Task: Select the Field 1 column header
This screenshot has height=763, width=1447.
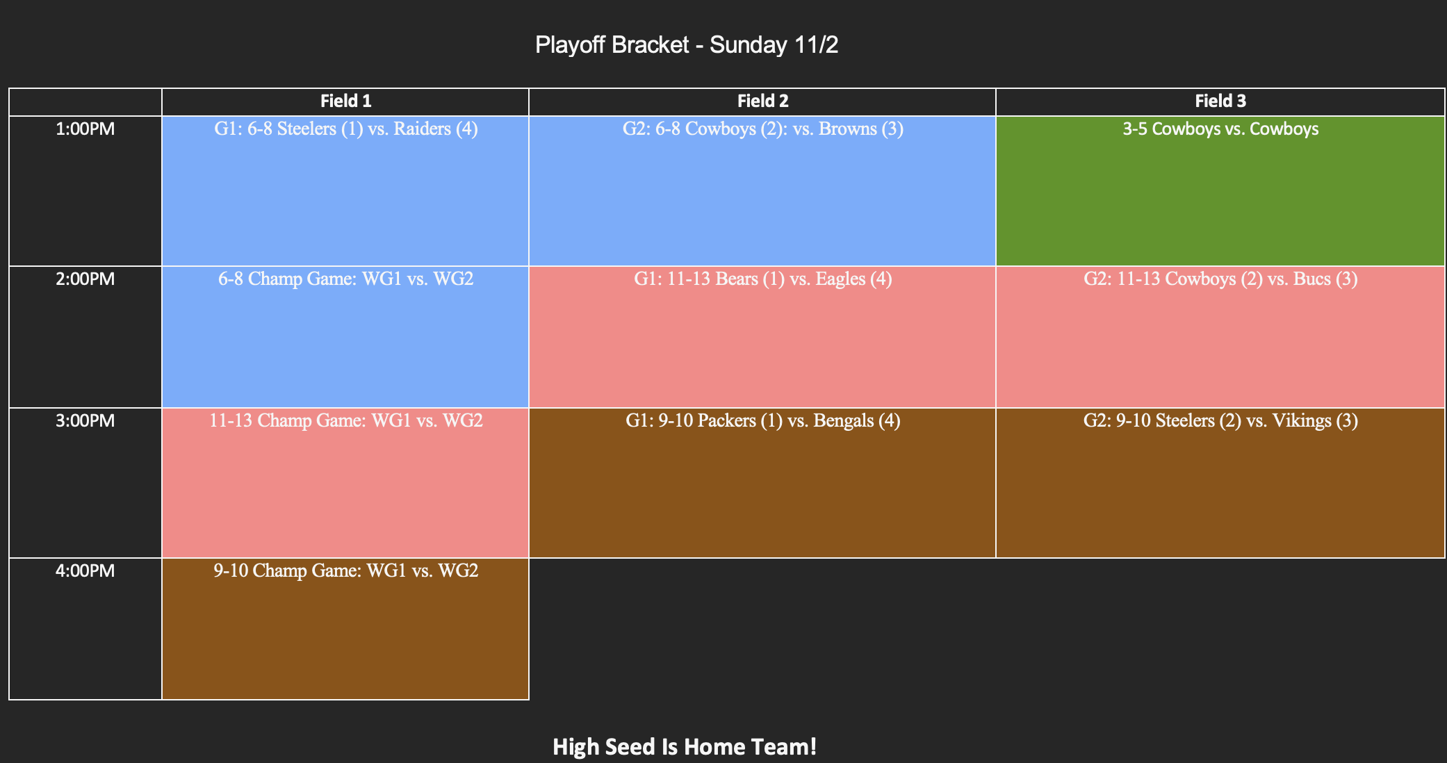Action: pos(345,101)
